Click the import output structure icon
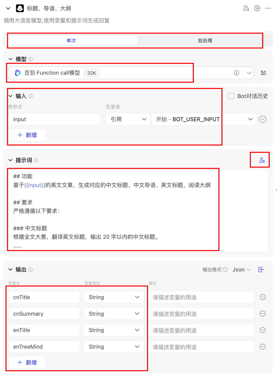Viewport: 277px width, 378px height. point(261,269)
